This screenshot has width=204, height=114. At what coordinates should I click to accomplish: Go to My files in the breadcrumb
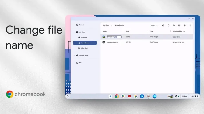point(106,25)
